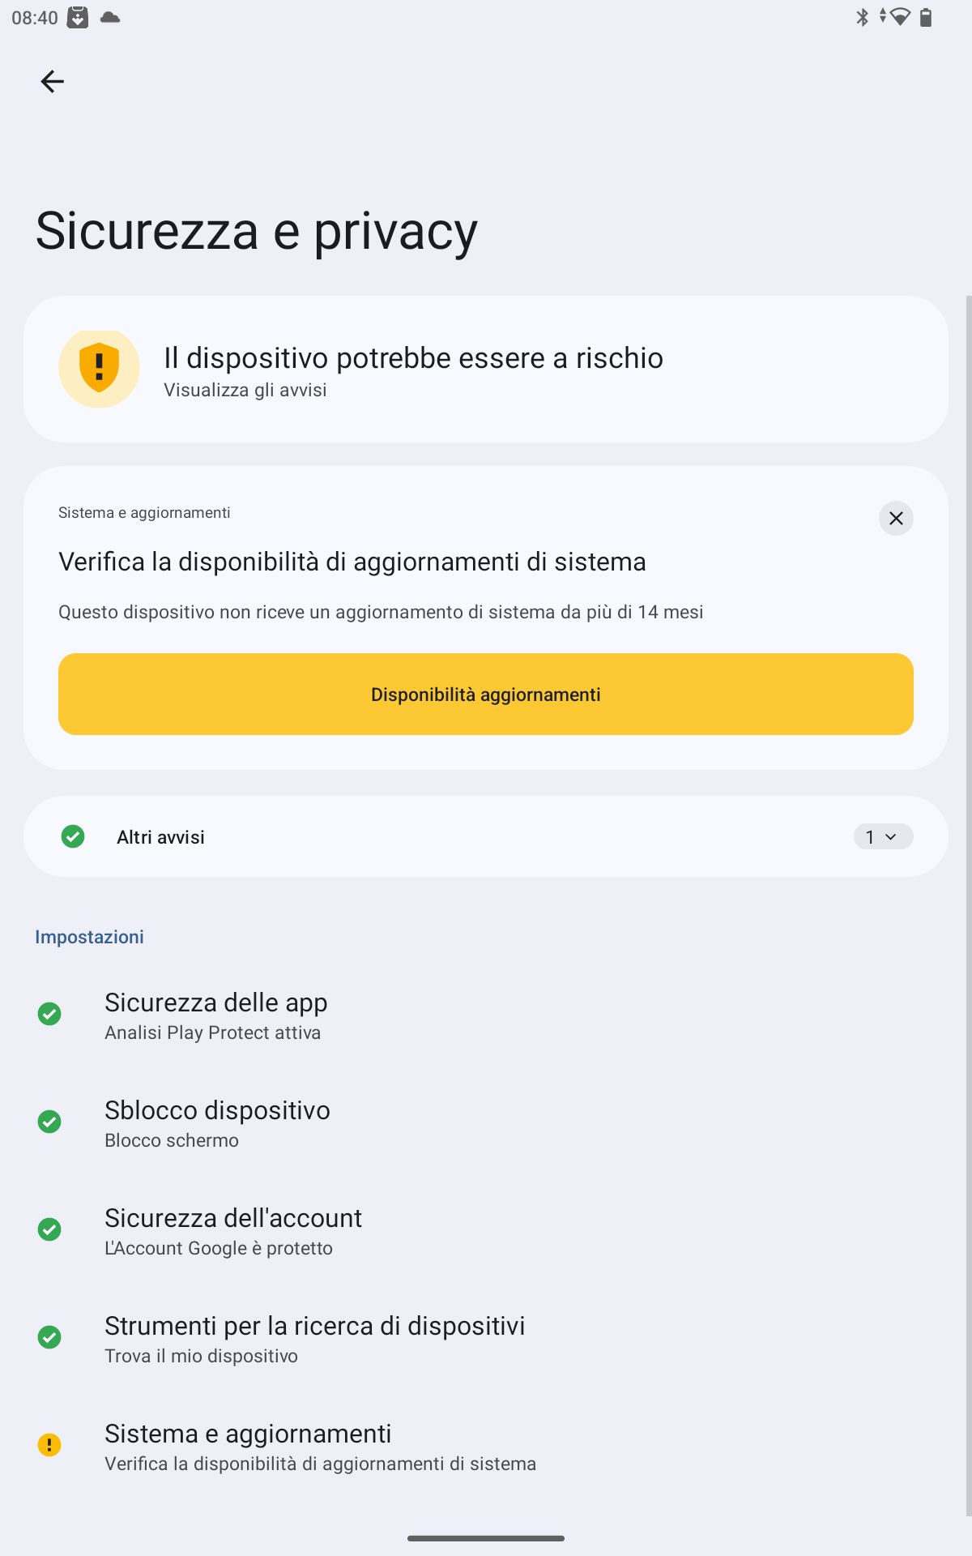Tap the cloud notification icon
Screen dimensions: 972x1556
[110, 17]
